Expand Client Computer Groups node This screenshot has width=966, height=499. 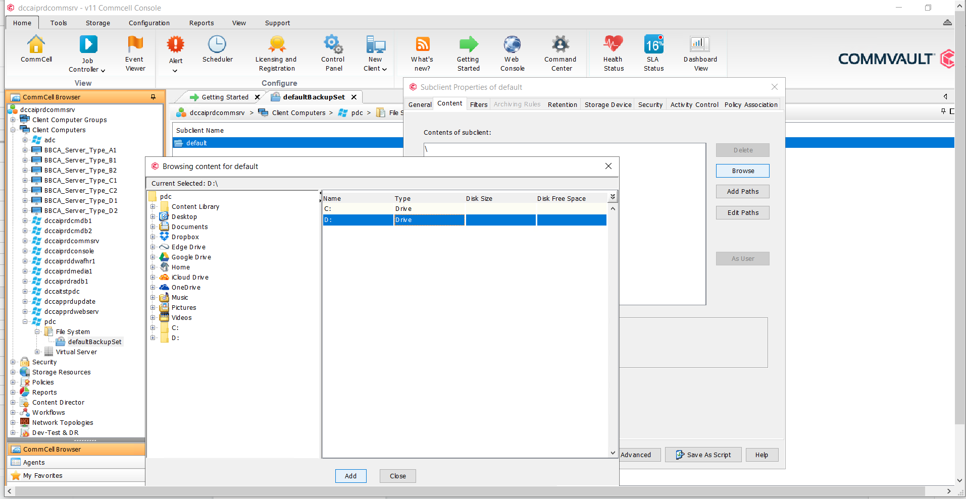point(13,120)
